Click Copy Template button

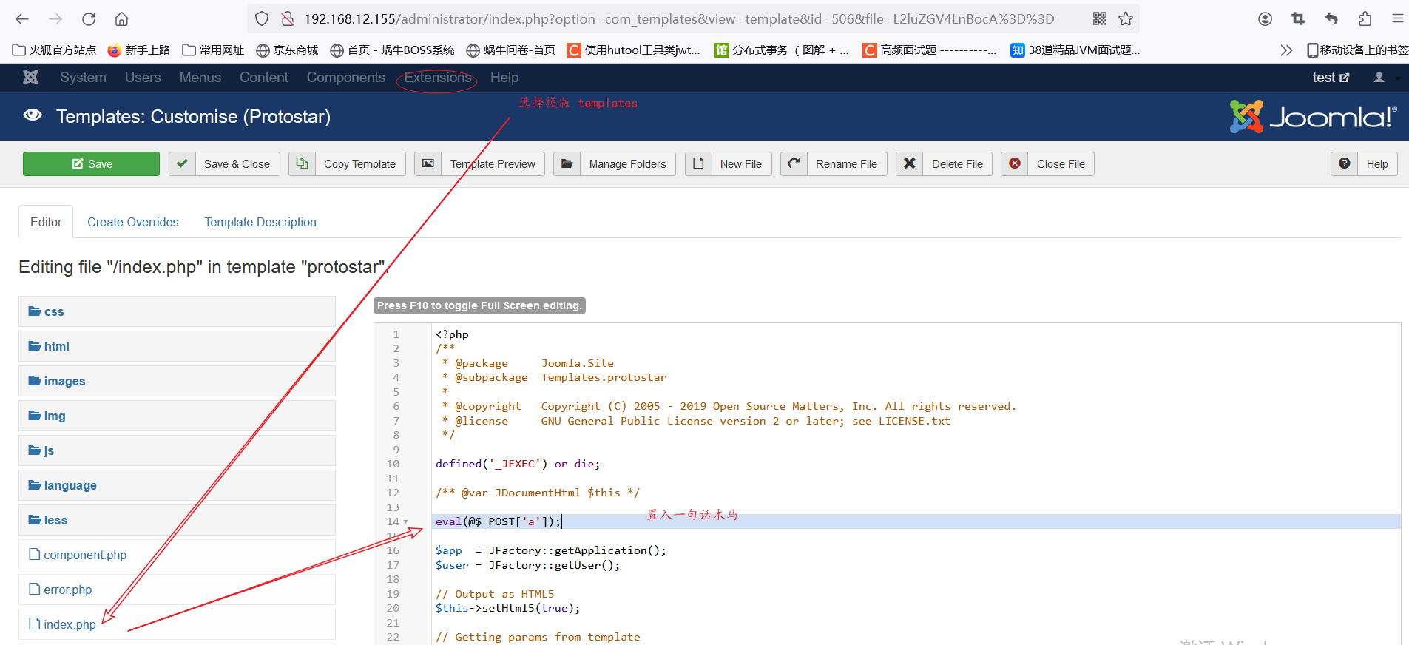(347, 163)
